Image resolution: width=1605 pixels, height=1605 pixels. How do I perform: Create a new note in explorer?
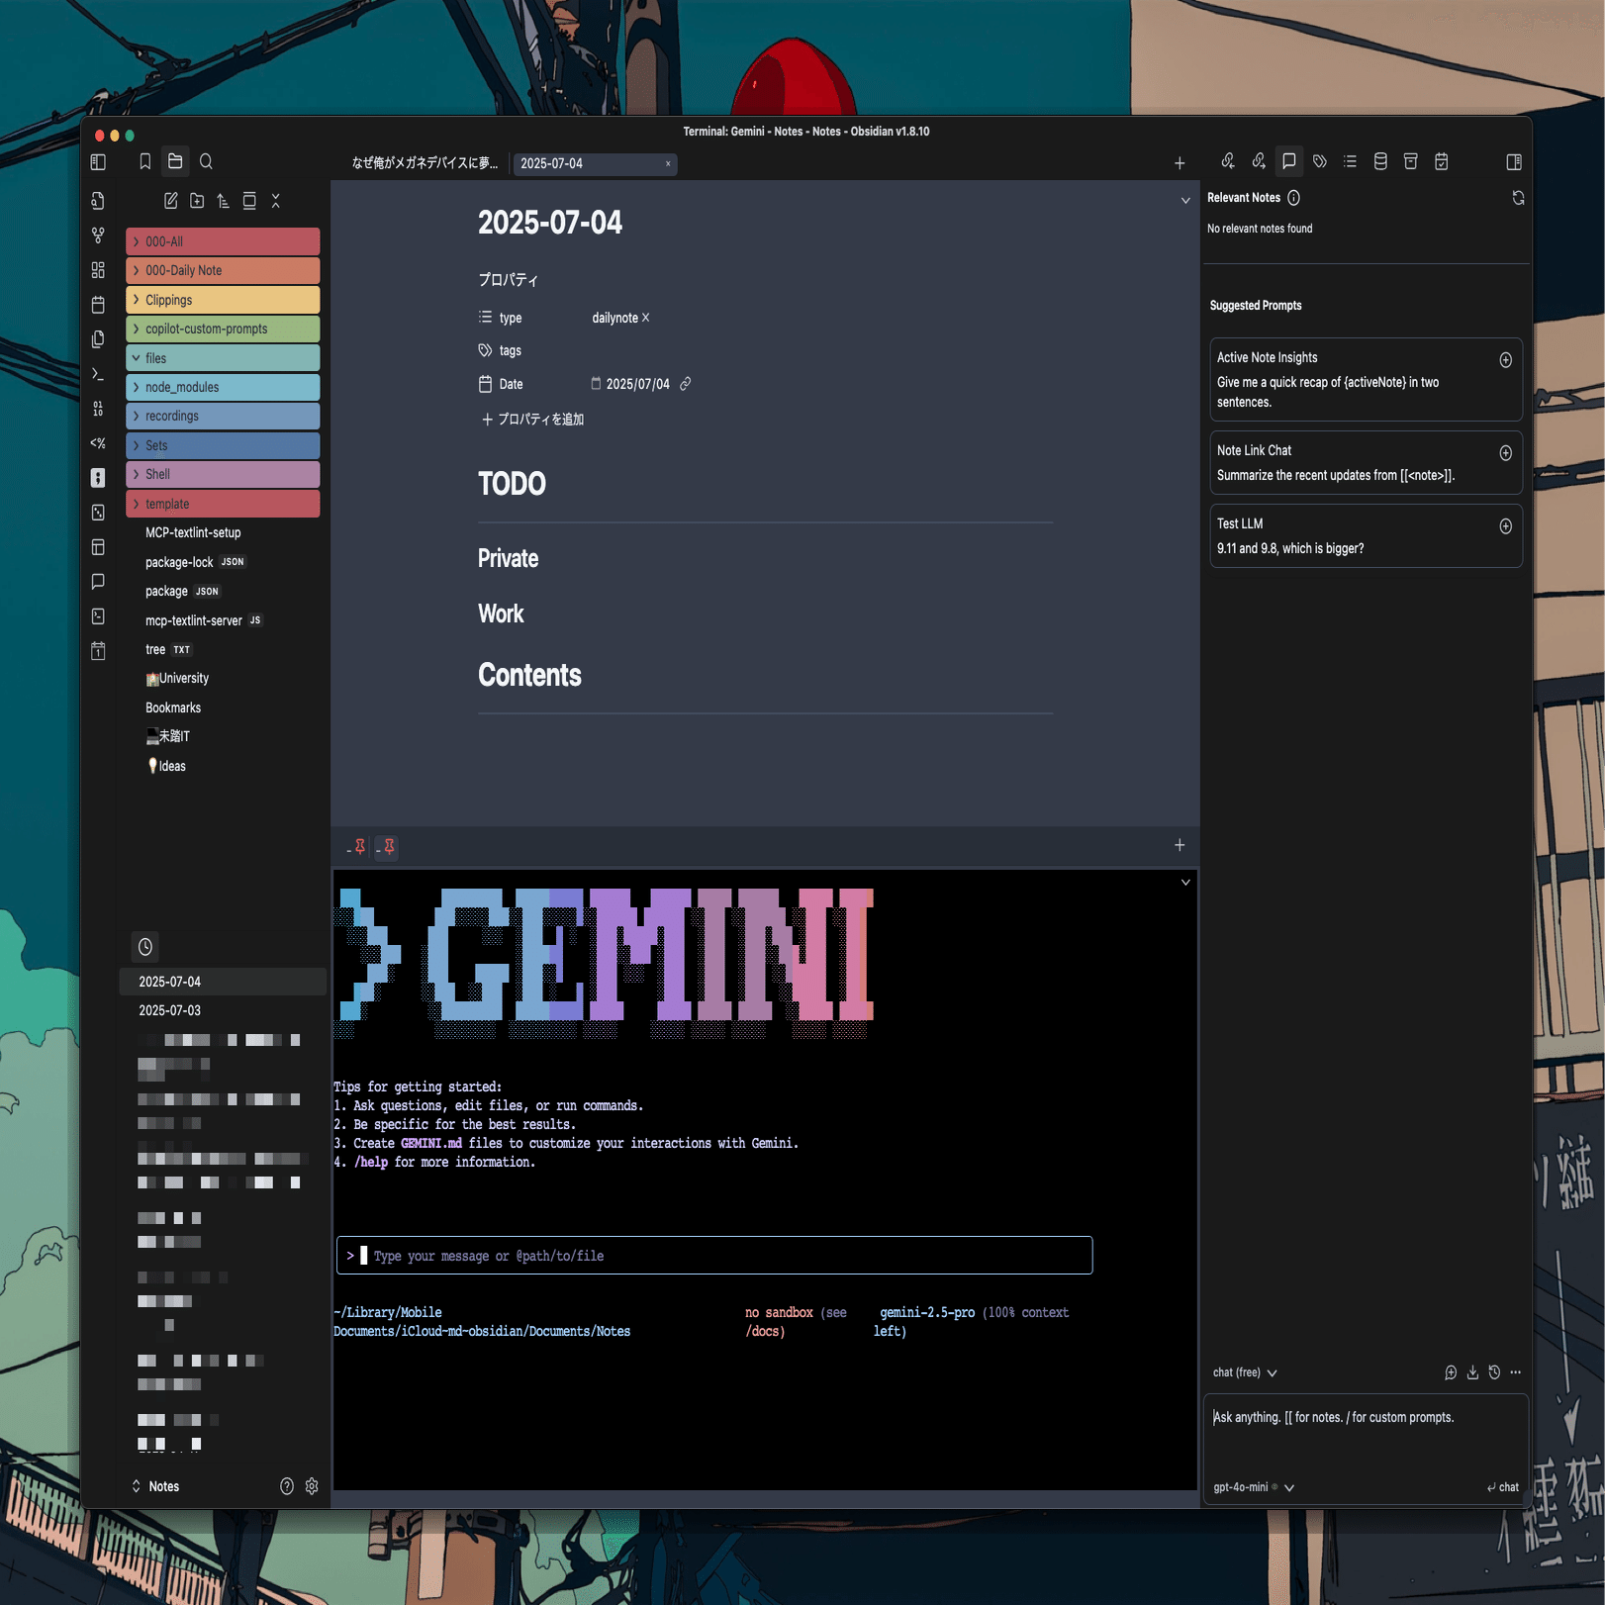pyautogui.click(x=170, y=201)
